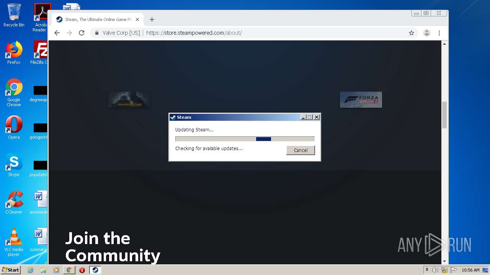The width and height of the screenshot is (490, 275).
Task: Cancel the Steam update
Action: 301,150
